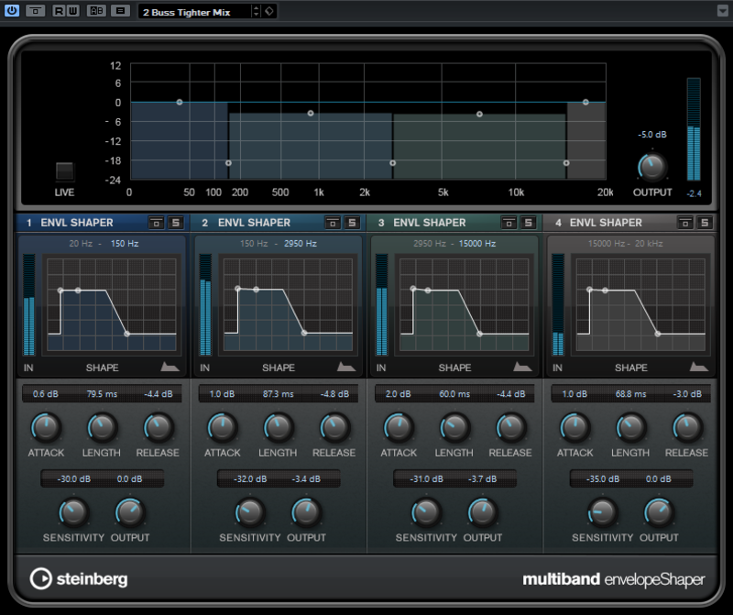Click the band 4 SHAPE curve icon
The image size is (733, 615).
(698, 367)
